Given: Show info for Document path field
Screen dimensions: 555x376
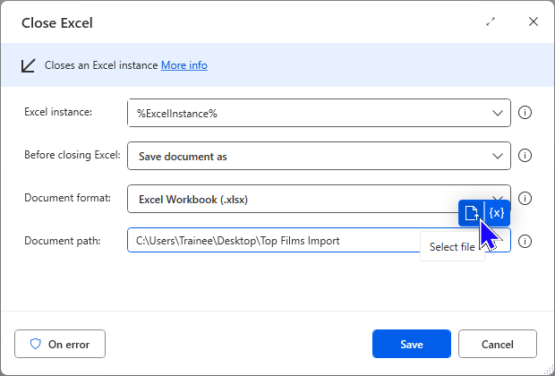Looking at the screenshot, I should (525, 241).
